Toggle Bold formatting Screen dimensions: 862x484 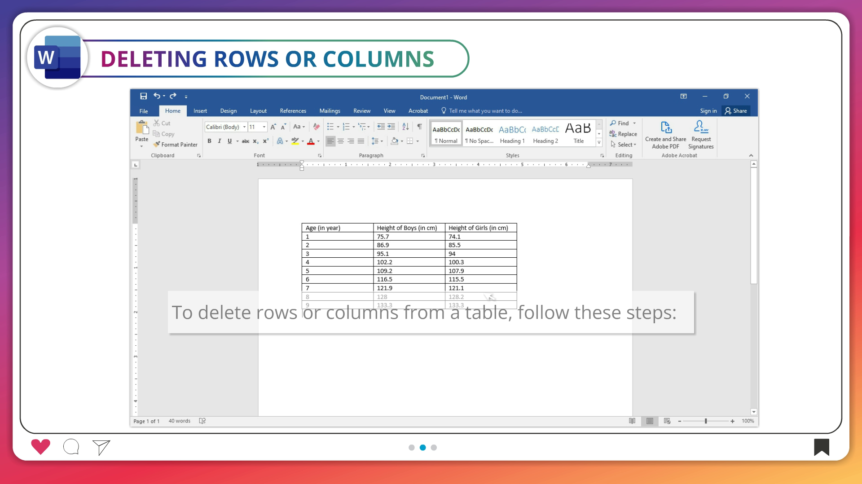point(209,141)
